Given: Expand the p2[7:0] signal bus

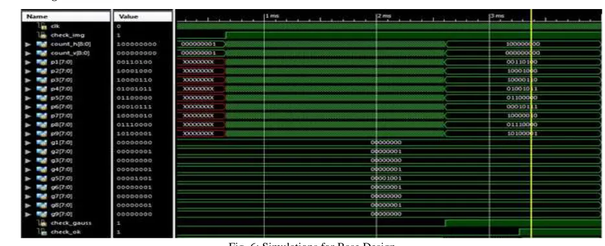Looking at the screenshot, I should point(27,71).
